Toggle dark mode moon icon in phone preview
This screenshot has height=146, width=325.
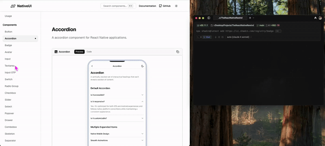coord(143,66)
